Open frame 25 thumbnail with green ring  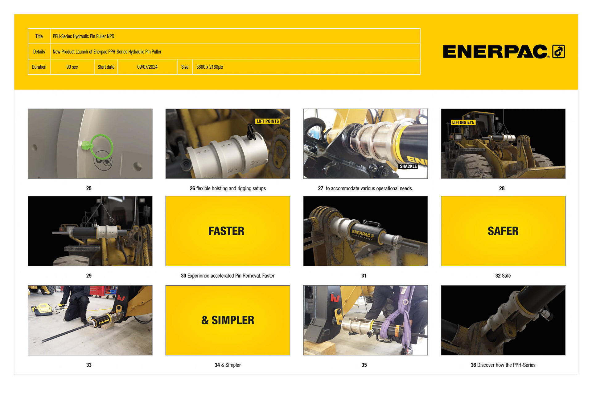90,143
